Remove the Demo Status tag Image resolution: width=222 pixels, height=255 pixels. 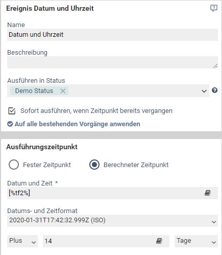click(63, 91)
